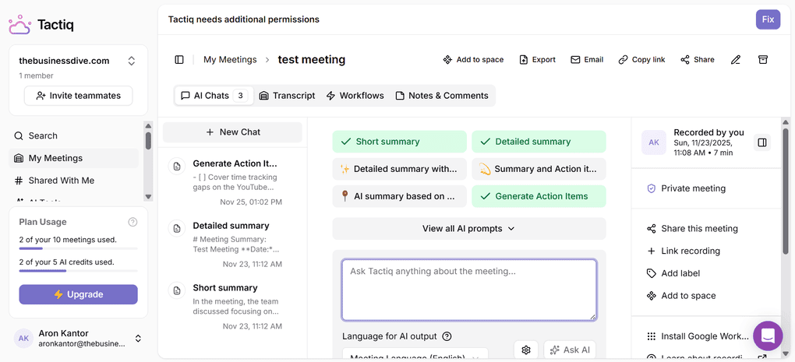This screenshot has height=362, width=795.
Task: Click Invite teammates button
Action: 79,96
